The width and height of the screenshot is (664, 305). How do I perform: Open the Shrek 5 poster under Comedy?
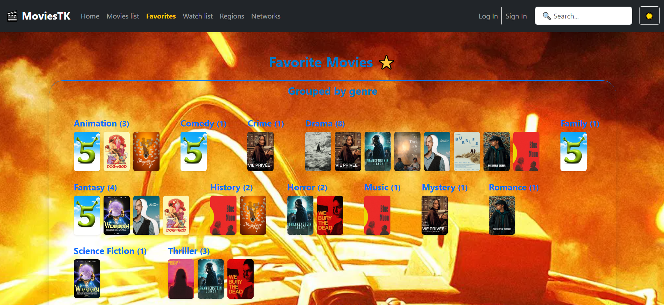pos(193,151)
